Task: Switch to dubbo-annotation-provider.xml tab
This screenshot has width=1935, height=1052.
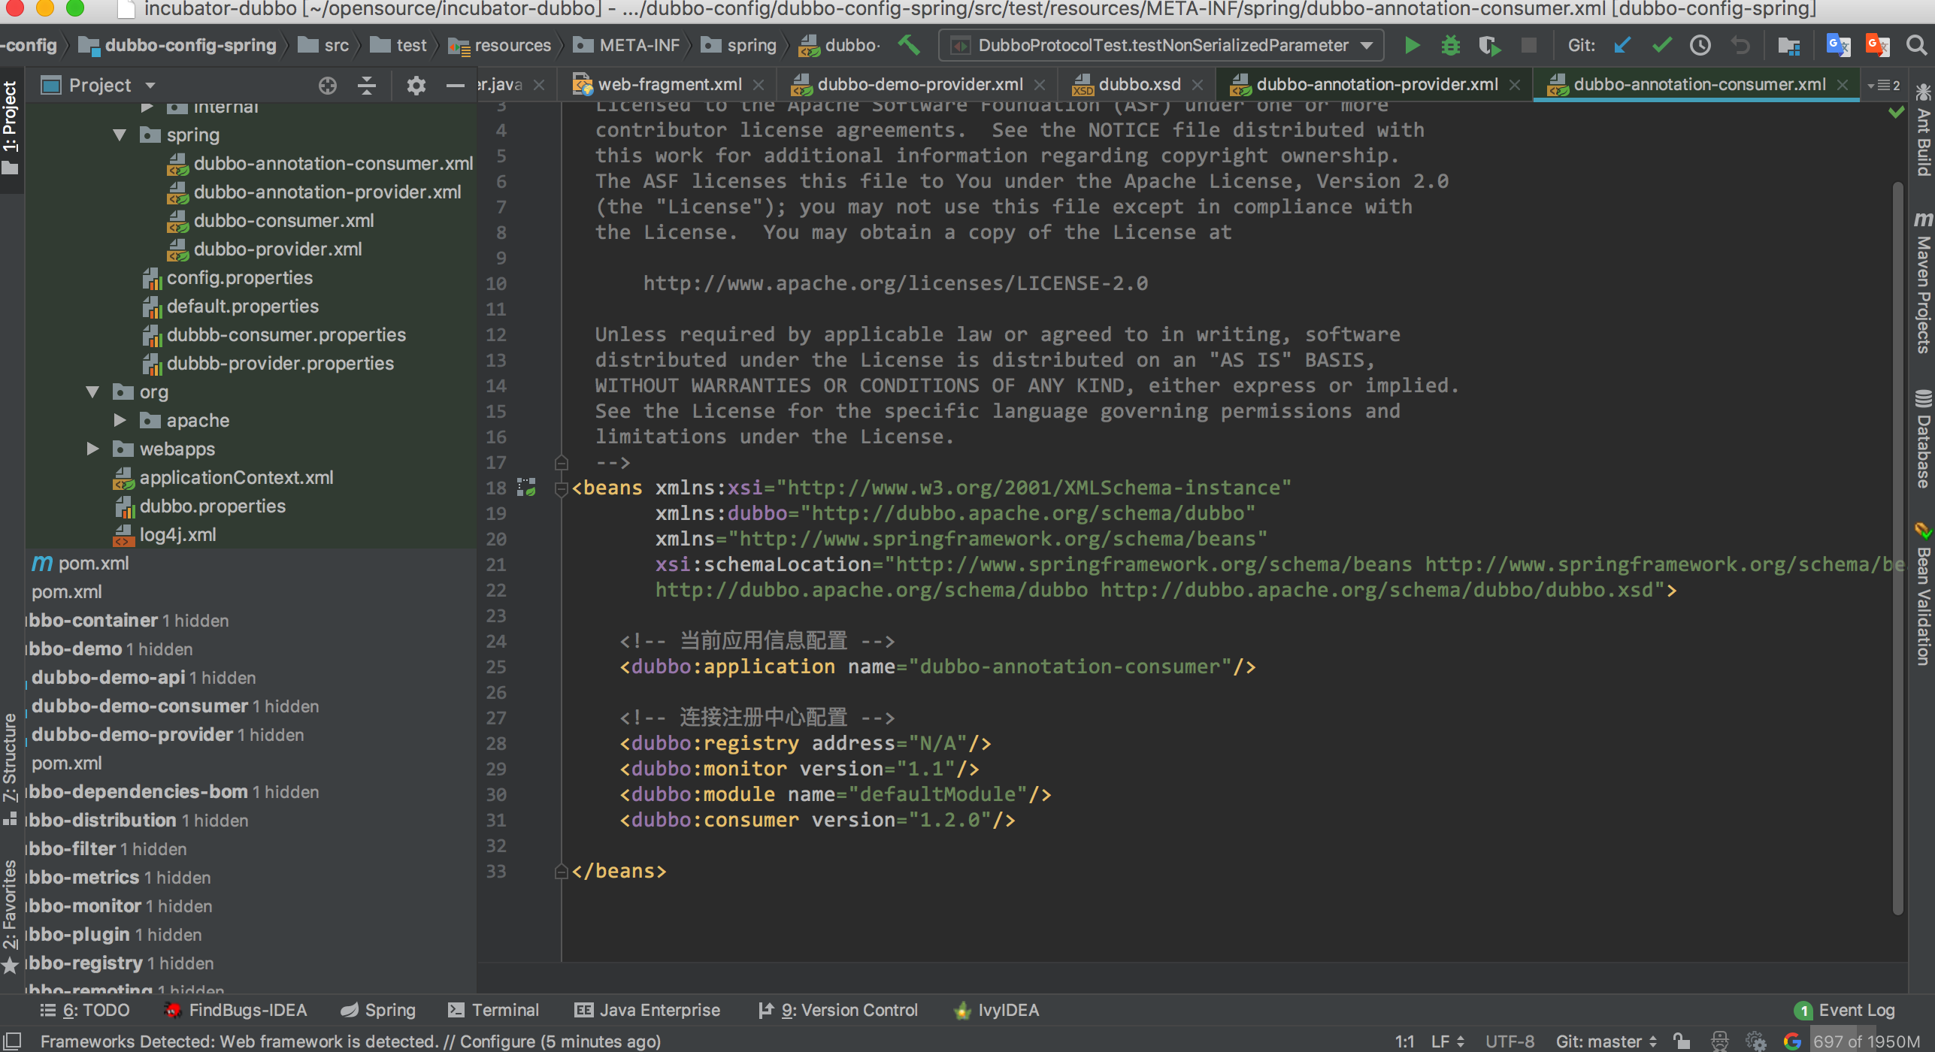Action: pos(1376,85)
